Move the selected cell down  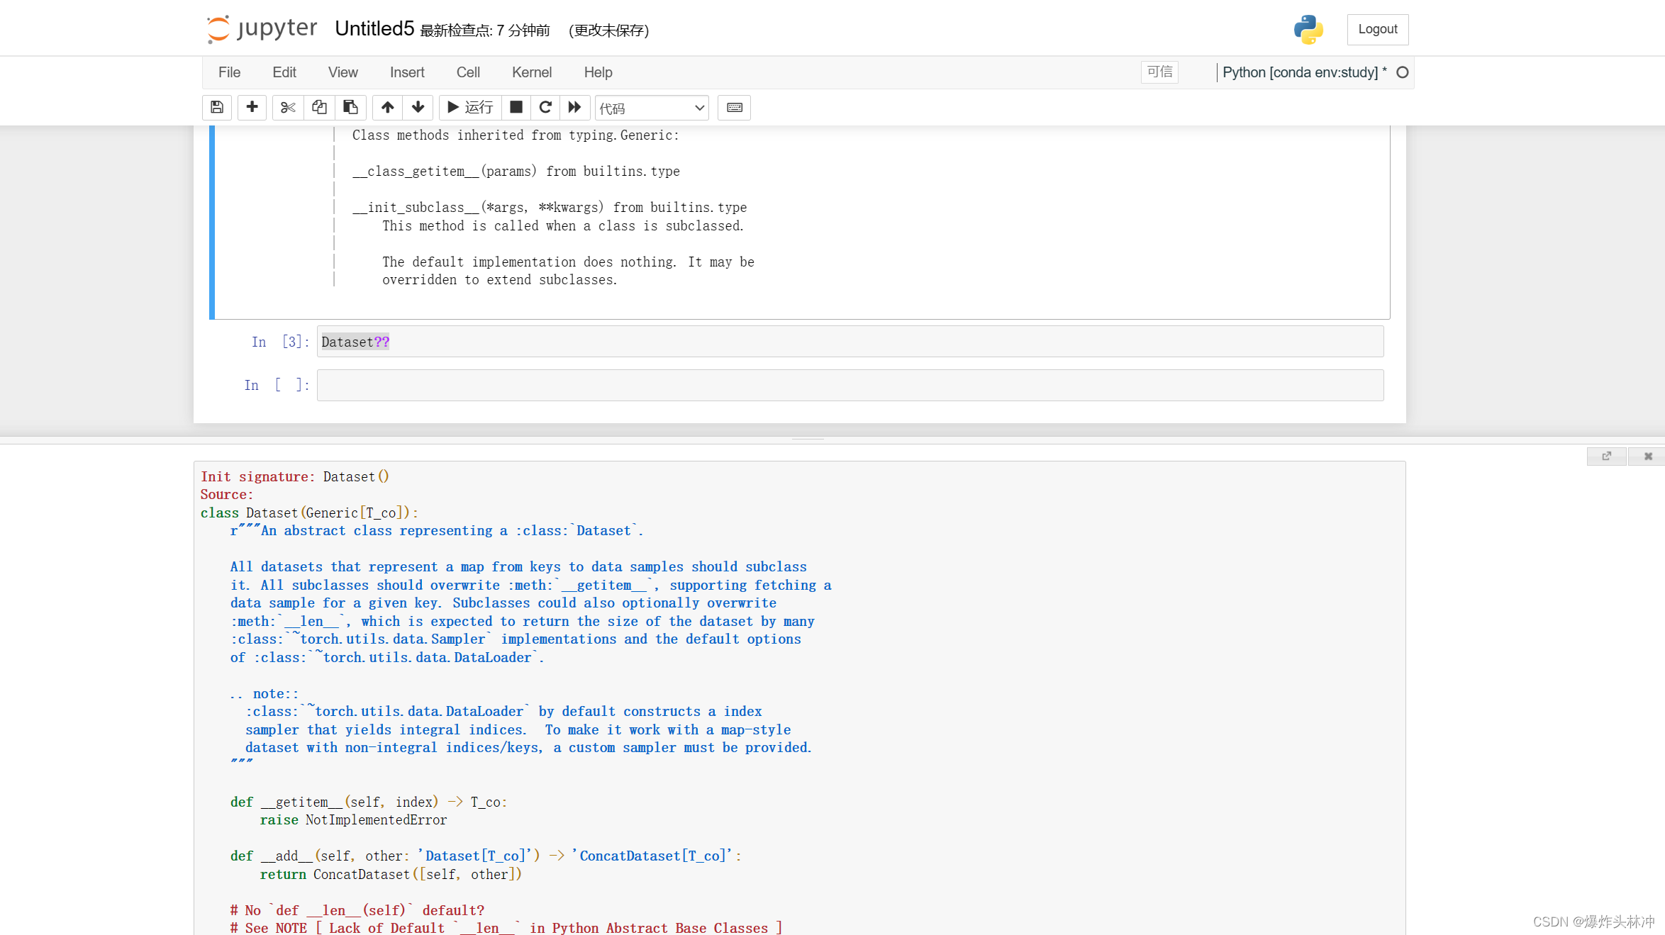pos(418,108)
